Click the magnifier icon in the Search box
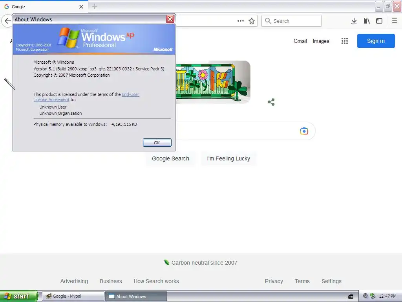402x302 pixels. point(268,21)
